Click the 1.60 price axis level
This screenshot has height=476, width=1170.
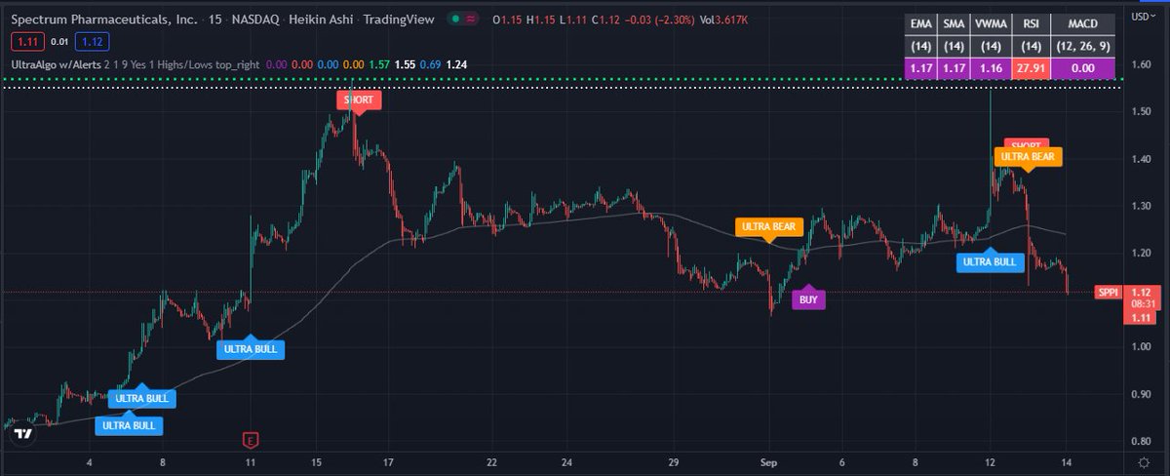click(x=1141, y=65)
